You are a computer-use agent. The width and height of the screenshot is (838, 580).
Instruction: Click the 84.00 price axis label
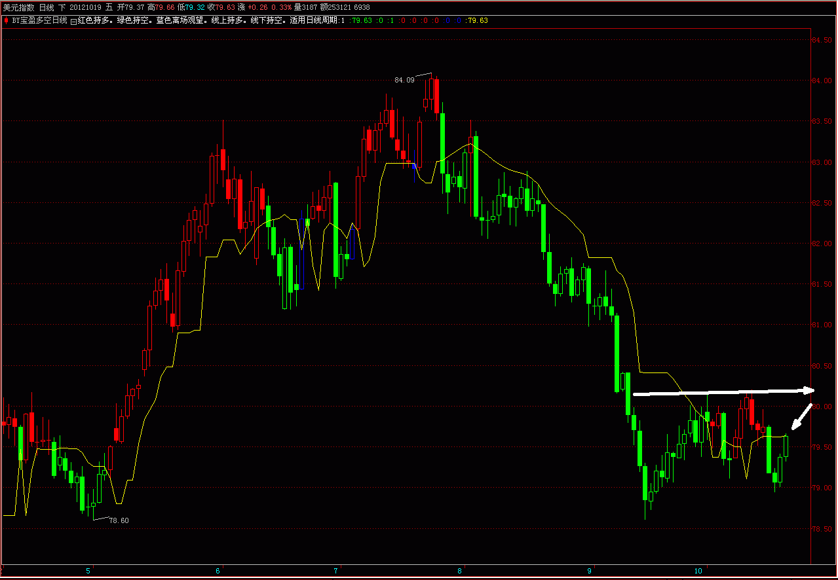pos(821,81)
